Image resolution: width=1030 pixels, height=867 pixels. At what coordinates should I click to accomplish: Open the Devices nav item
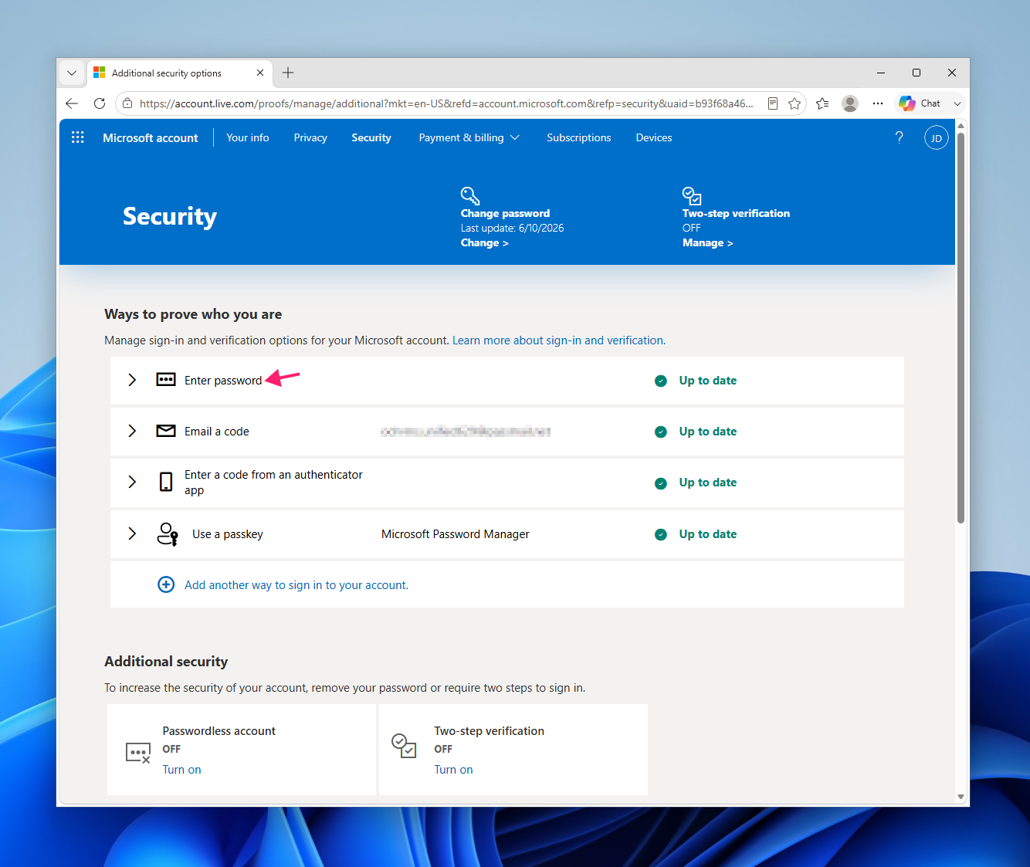coord(654,137)
